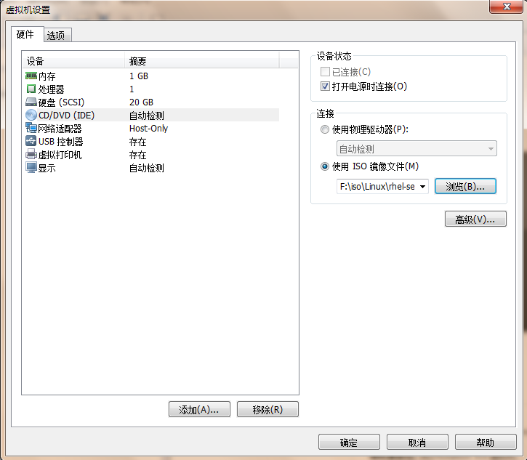Click the CD/DVD disc icon
The image size is (527, 460).
[x=31, y=116]
